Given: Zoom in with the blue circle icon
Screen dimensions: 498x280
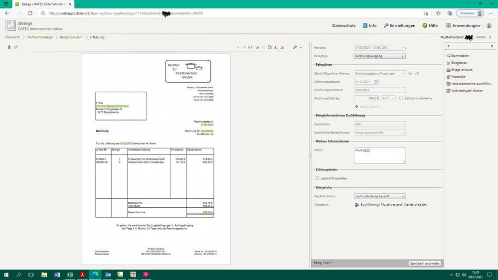Looking at the screenshot, I should point(257,47).
